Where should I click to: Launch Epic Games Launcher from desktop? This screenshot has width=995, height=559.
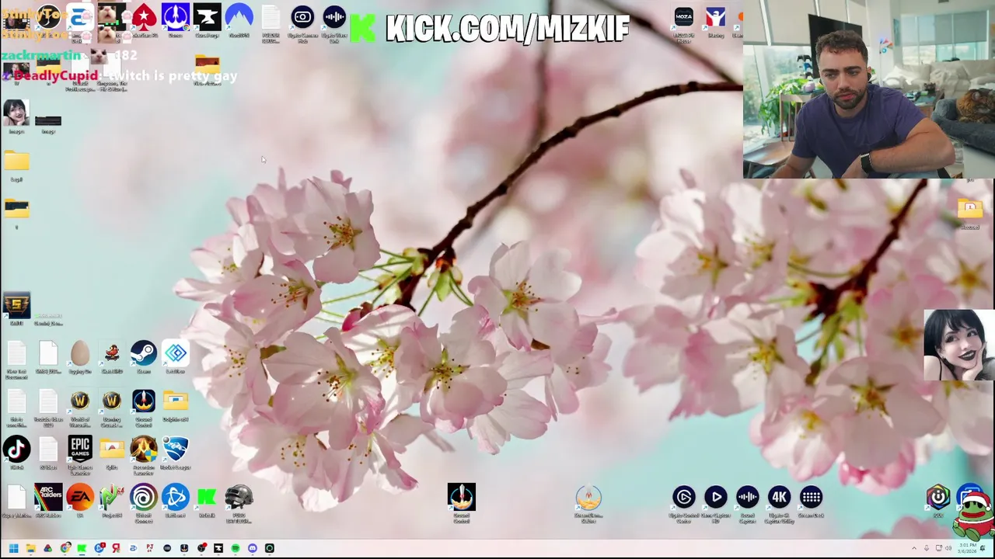click(x=80, y=449)
